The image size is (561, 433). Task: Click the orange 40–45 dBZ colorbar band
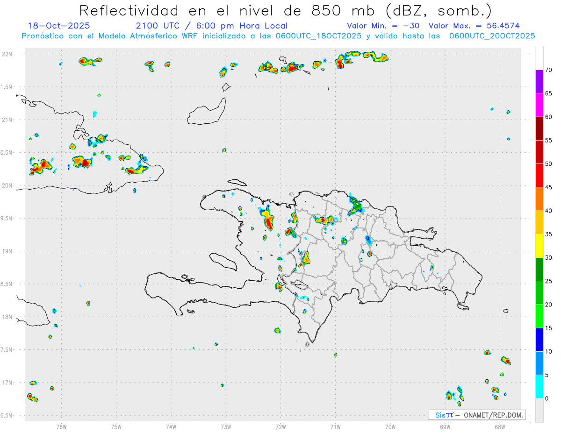coord(539,199)
